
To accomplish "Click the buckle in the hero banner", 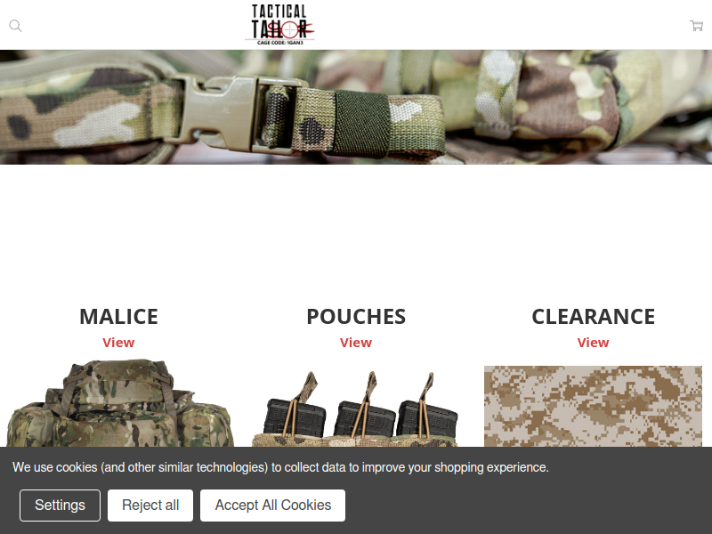I will (x=236, y=114).
